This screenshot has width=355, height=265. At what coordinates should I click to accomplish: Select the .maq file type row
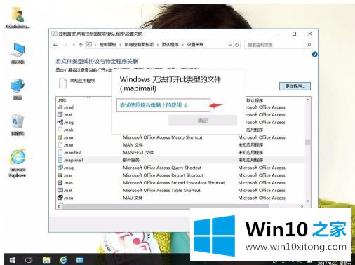point(180,168)
